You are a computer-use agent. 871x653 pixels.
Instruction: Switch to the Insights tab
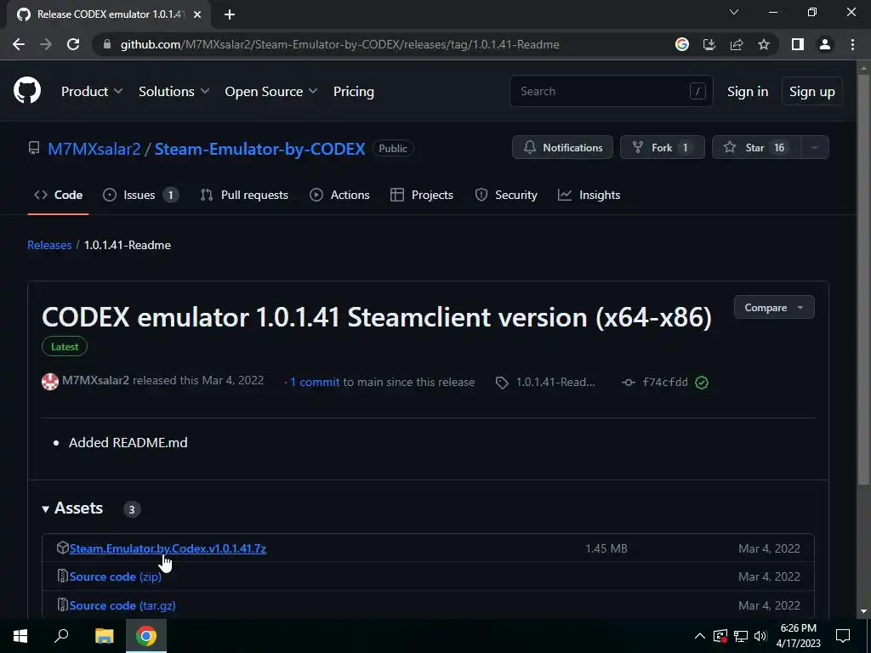[589, 195]
